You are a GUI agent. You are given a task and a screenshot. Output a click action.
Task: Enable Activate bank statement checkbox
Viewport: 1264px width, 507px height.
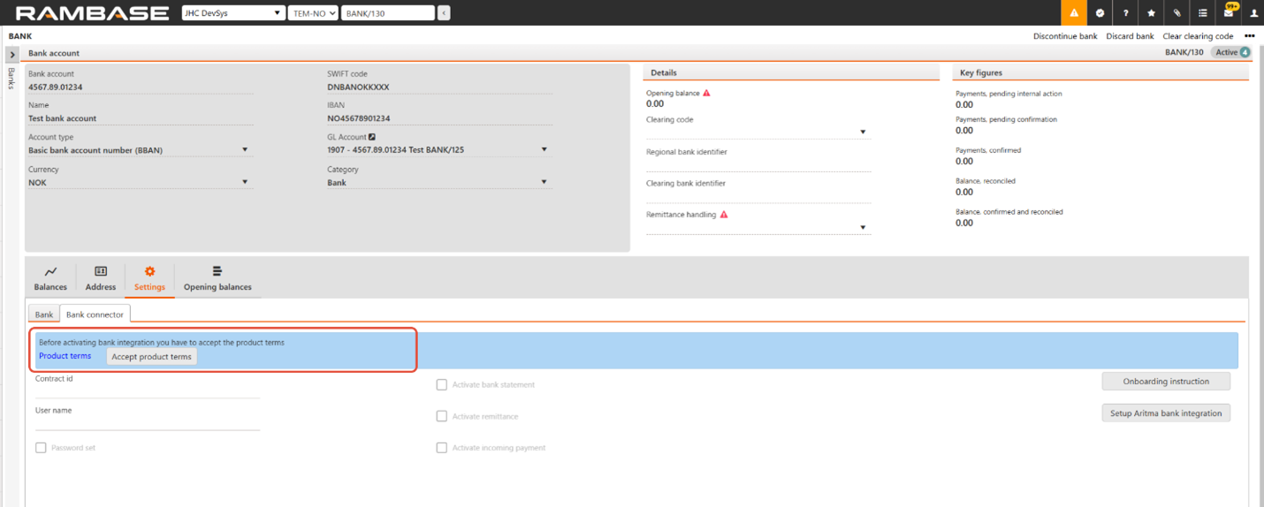click(442, 385)
